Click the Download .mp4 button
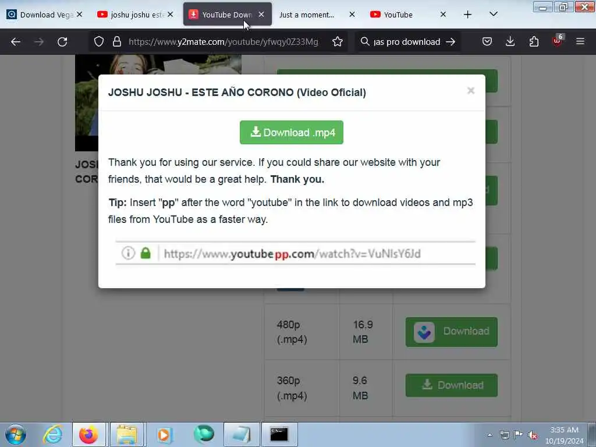596x447 pixels. coord(291,132)
